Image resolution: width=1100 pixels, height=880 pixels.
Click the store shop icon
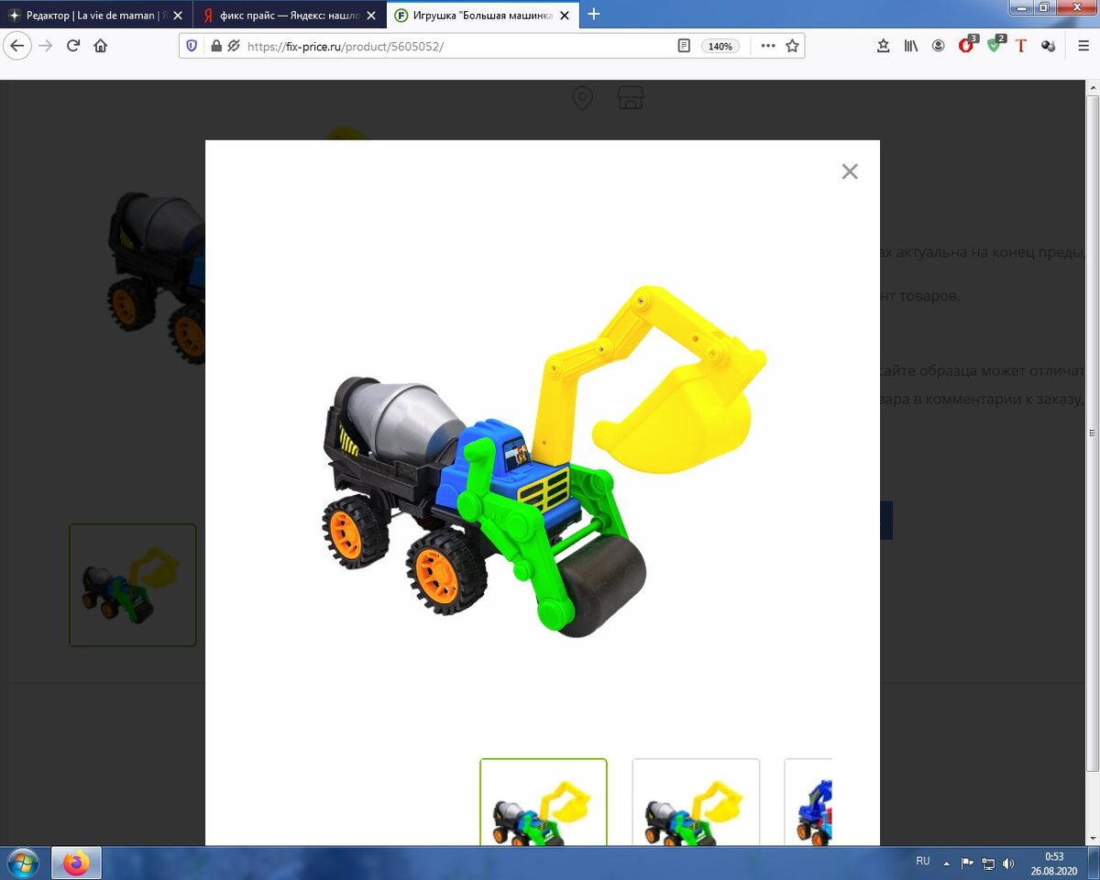(630, 98)
